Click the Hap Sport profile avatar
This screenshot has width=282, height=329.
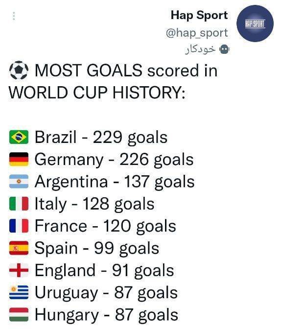255,23
